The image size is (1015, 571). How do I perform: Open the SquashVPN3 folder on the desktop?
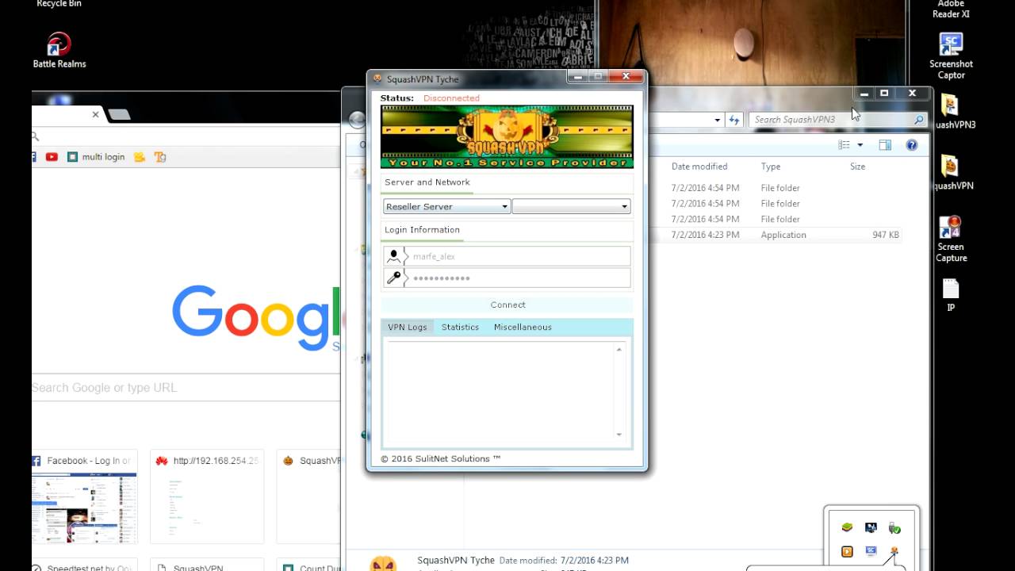pos(951,111)
